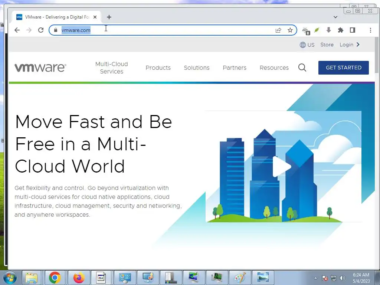Image resolution: width=380 pixels, height=285 pixels.
Task: Open the picture viewer taskbar icon
Action: tap(263, 278)
